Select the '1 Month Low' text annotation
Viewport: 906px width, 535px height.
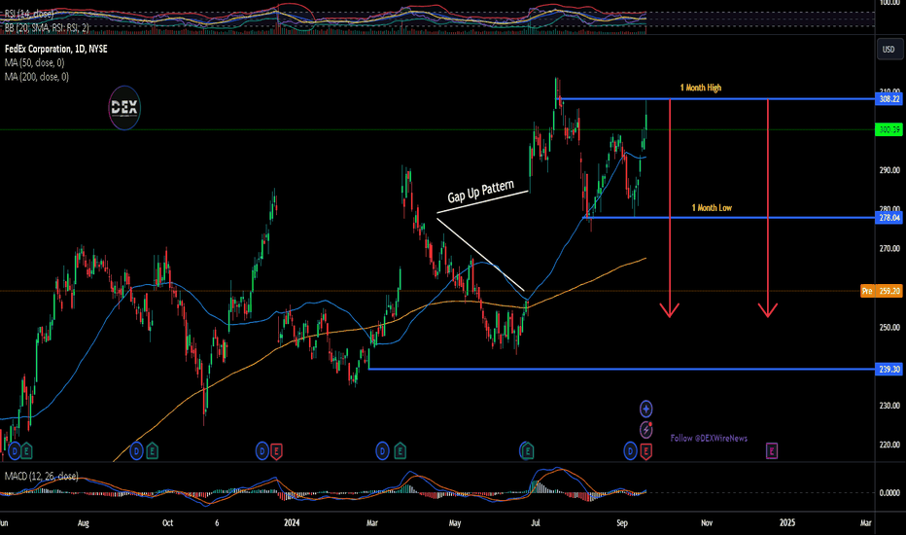click(x=712, y=207)
